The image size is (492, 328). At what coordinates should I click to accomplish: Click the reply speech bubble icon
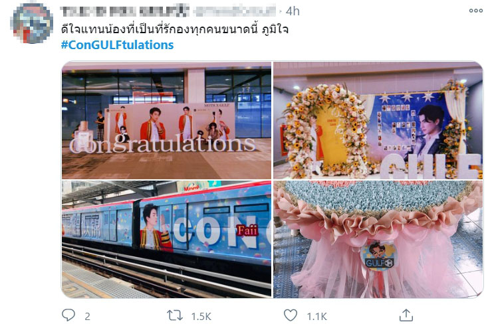[68, 315]
